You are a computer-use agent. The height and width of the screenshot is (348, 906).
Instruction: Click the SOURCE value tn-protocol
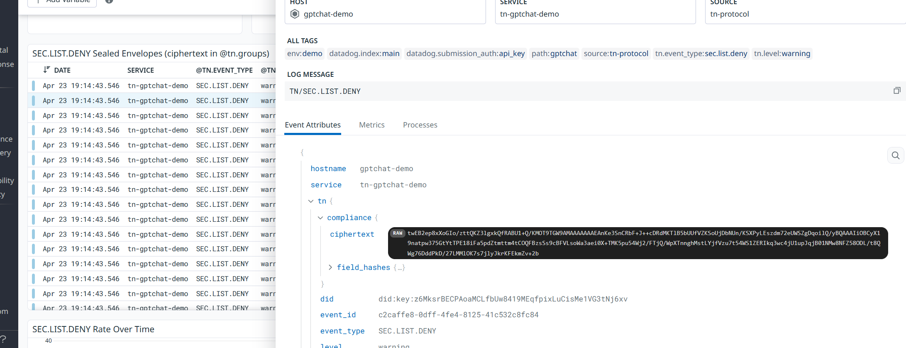730,14
